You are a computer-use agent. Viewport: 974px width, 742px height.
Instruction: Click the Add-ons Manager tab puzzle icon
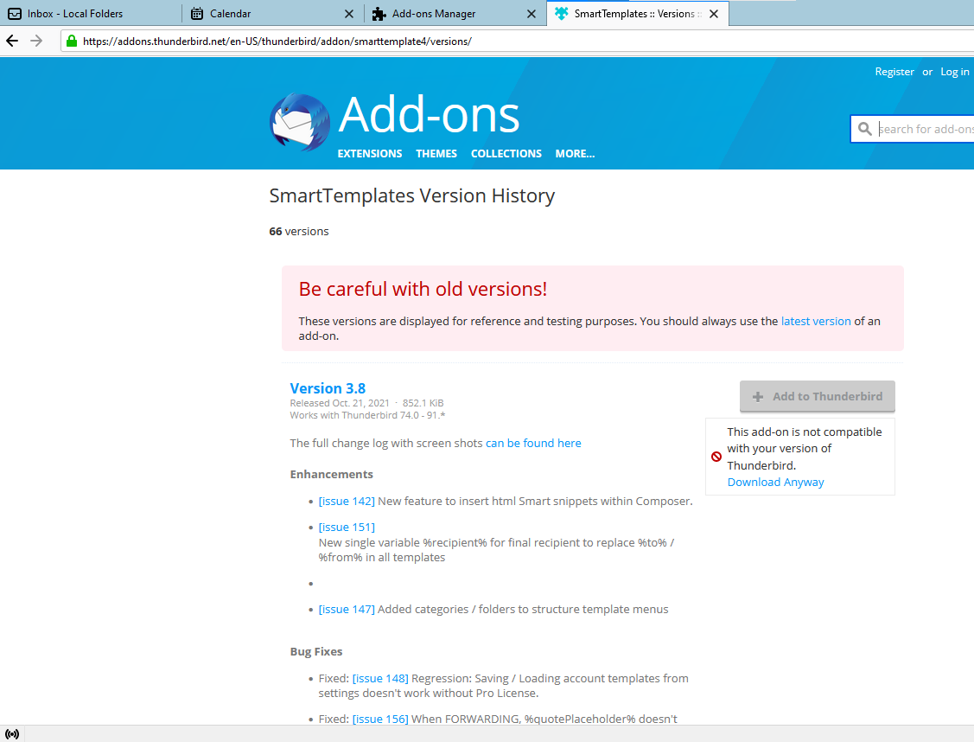click(x=379, y=14)
